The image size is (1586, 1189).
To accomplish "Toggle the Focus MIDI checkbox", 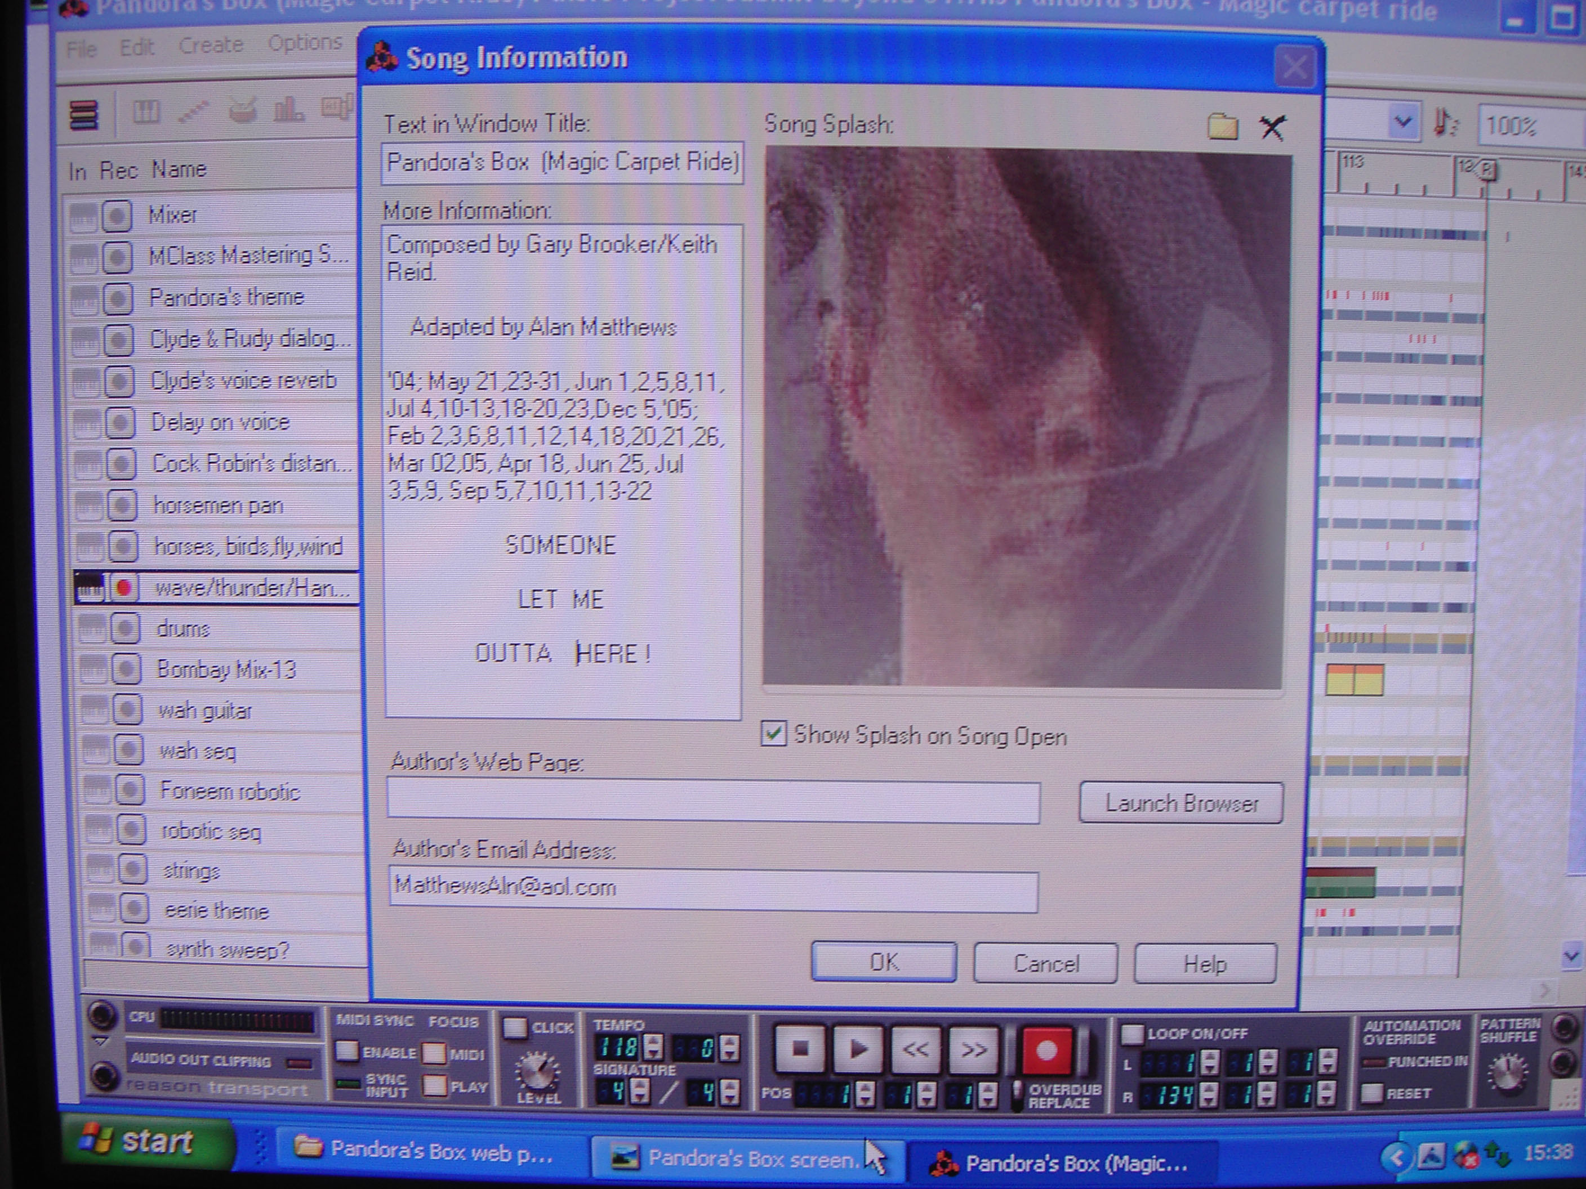I will pyautogui.click(x=434, y=1053).
